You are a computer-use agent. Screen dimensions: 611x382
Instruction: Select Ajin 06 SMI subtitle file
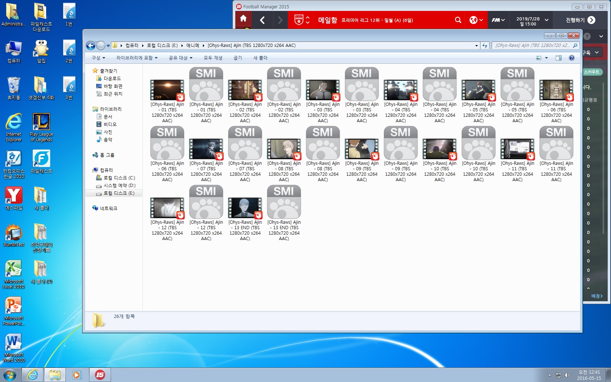point(167,143)
